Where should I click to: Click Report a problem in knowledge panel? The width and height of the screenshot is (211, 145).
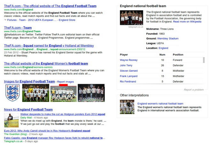pyautogui.click(x=194, y=90)
